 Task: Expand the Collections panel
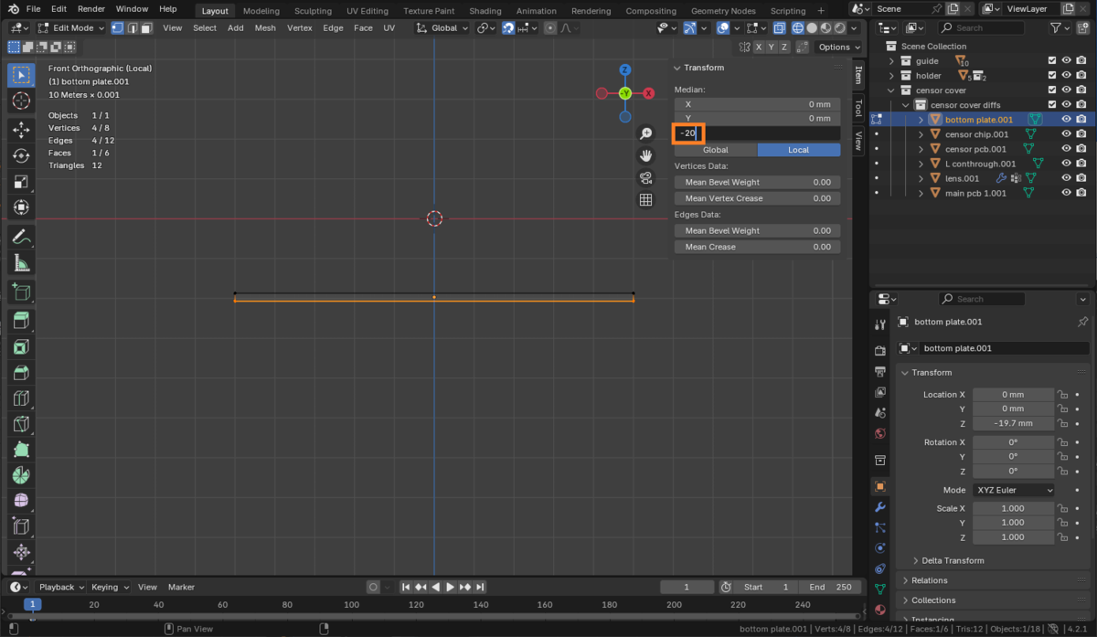(932, 600)
